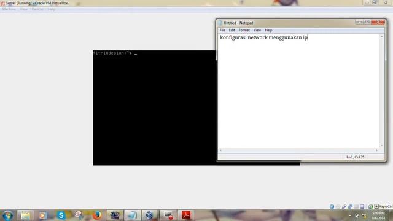Click the VirtualBox hard disk activity icon

[332, 206]
